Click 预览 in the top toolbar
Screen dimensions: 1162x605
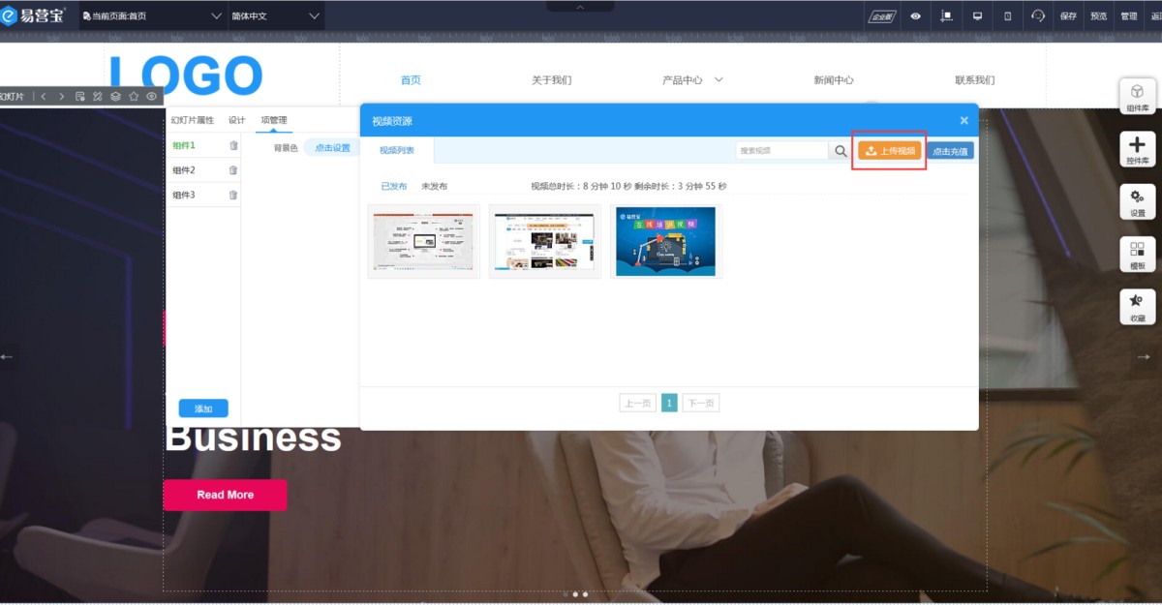click(1098, 16)
